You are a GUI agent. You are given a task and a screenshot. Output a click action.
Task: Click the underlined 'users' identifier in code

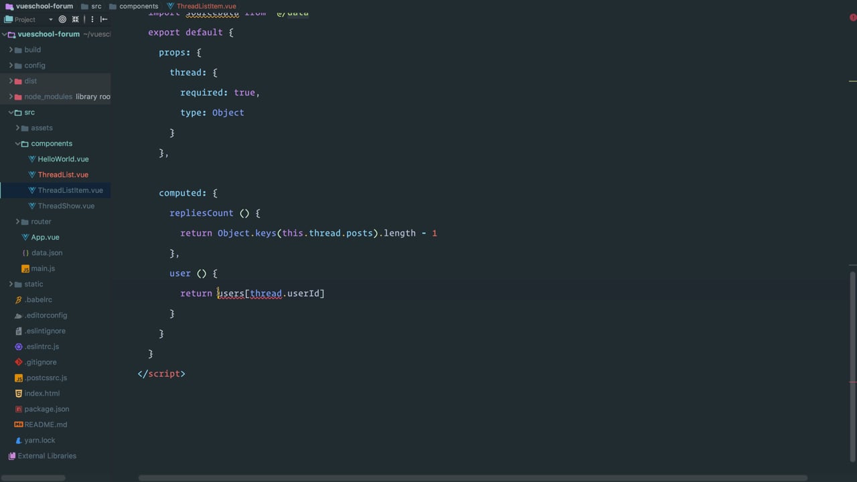pos(231,293)
